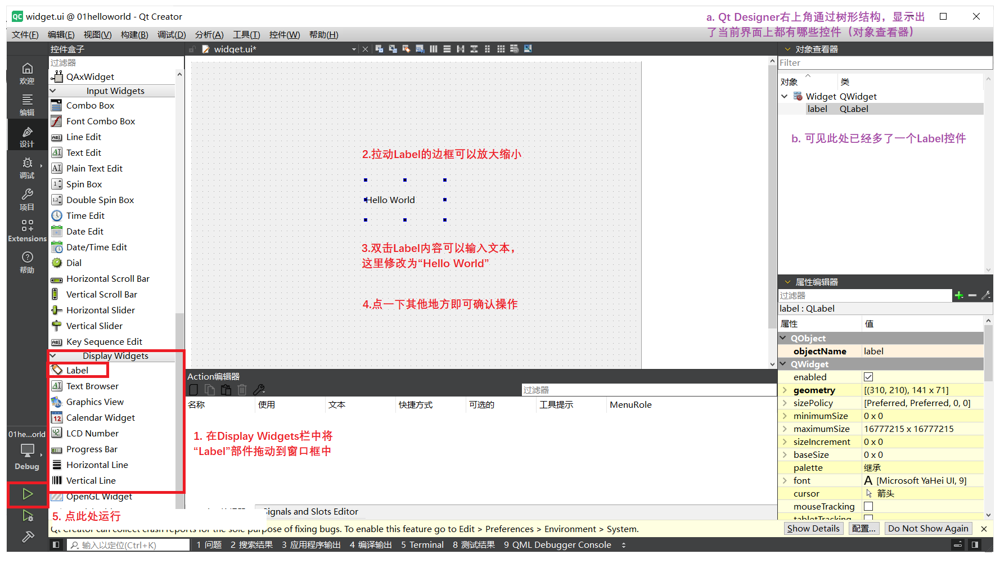Click the Break Layout toolbar icon

[x=514, y=49]
